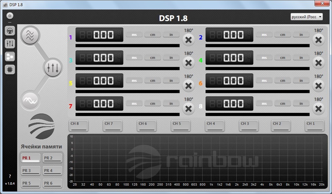Toggle 180° phase invert for channel 6

pos(319,86)
